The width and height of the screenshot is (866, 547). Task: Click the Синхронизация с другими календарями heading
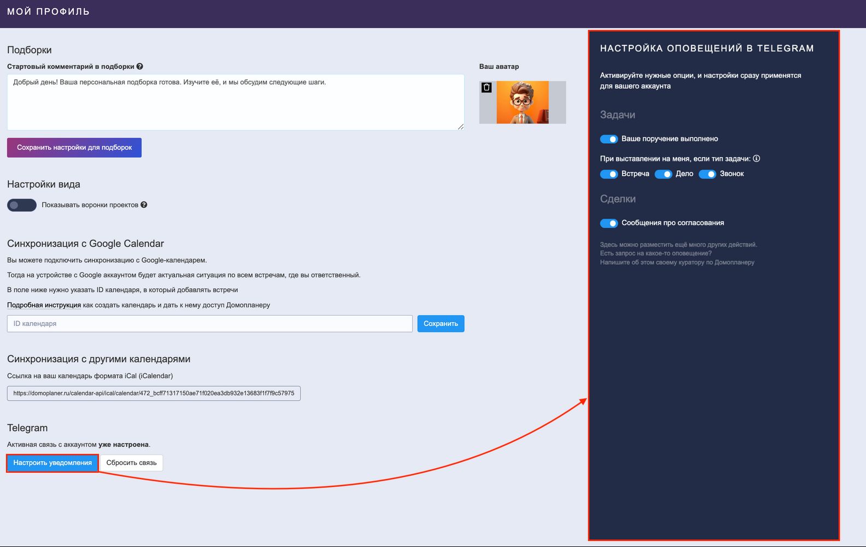coord(99,359)
